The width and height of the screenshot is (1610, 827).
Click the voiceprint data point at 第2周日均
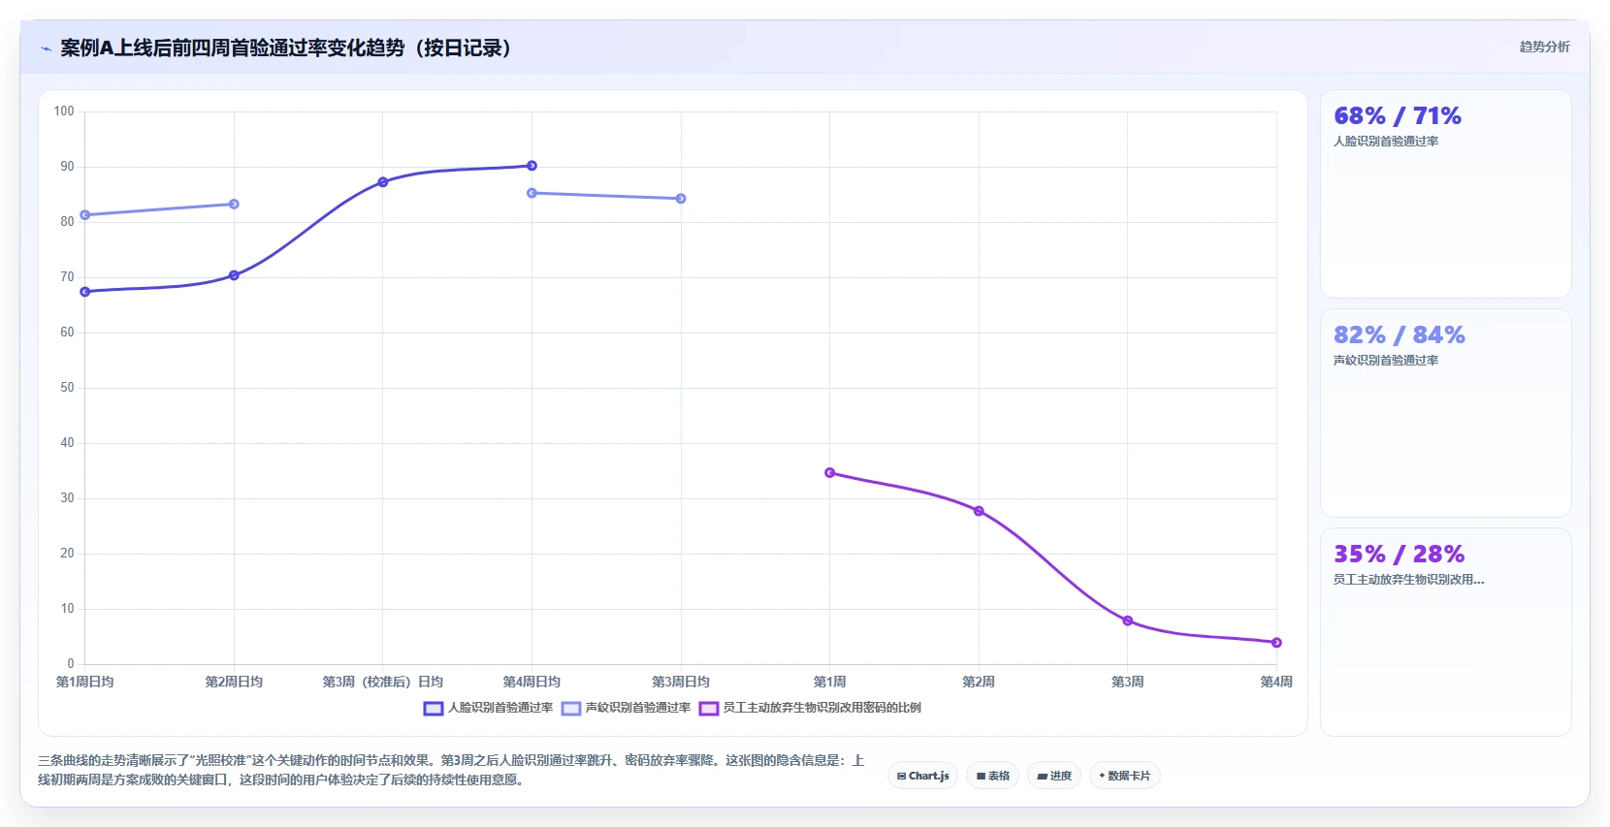pyautogui.click(x=234, y=204)
